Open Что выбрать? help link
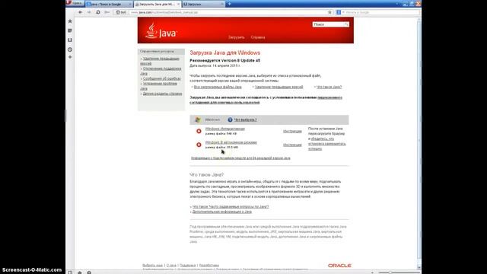 pyautogui.click(x=245, y=119)
